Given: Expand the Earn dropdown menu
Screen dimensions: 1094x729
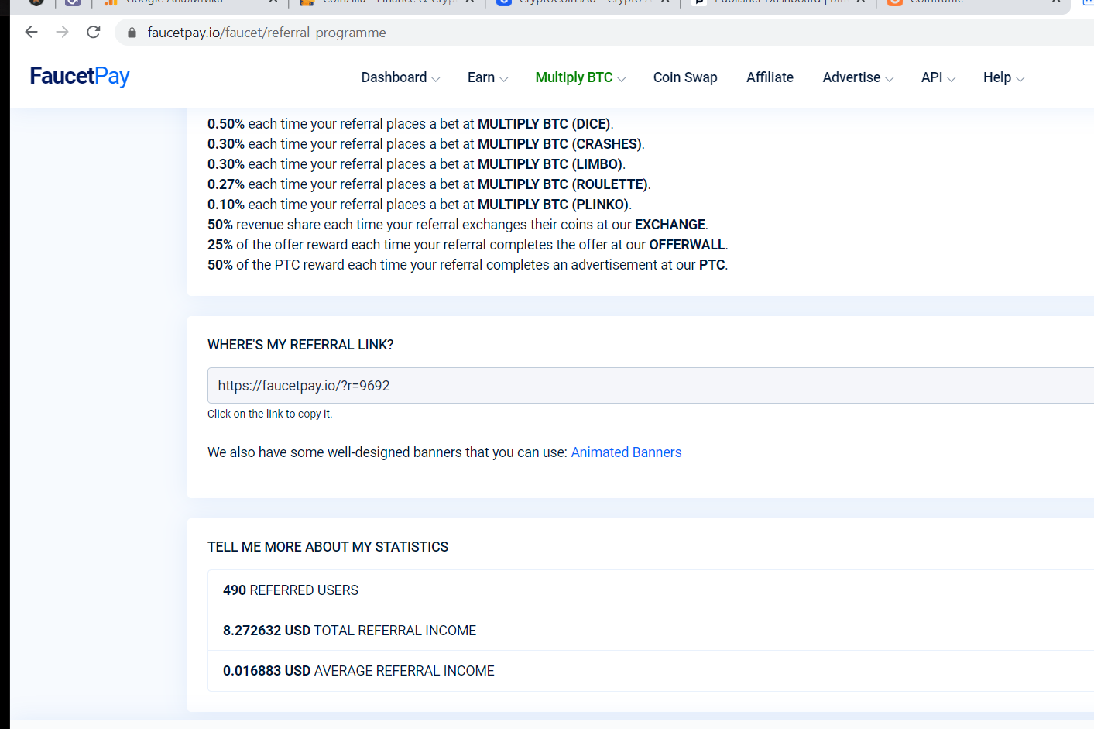Looking at the screenshot, I should coord(488,77).
